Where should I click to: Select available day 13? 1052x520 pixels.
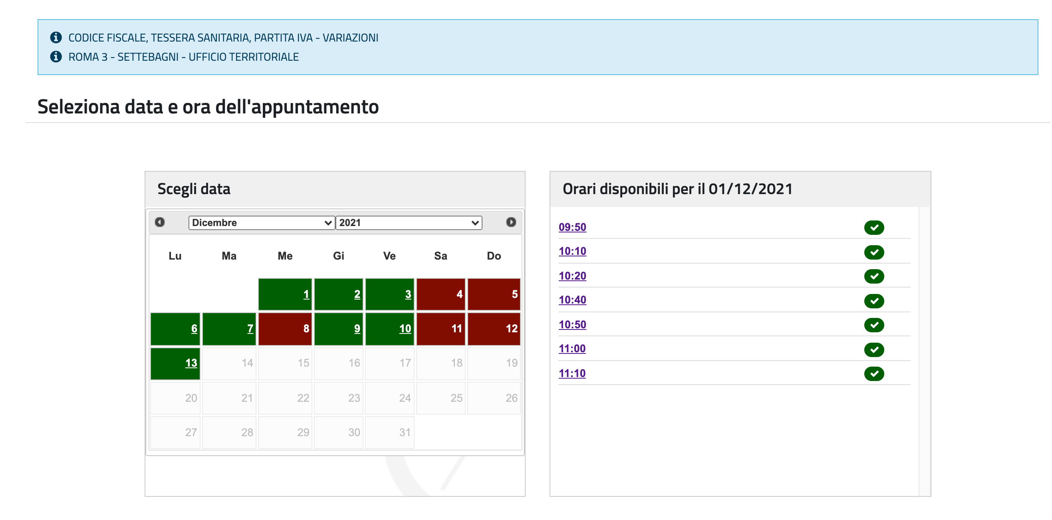pos(175,363)
